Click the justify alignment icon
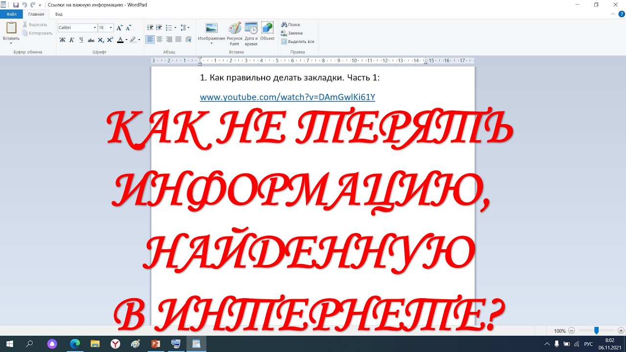The image size is (626, 352). 178,40
